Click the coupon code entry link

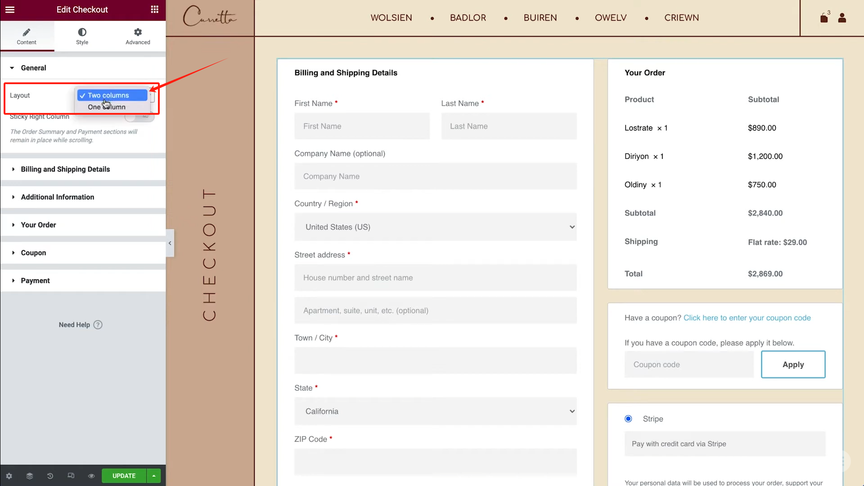747,318
